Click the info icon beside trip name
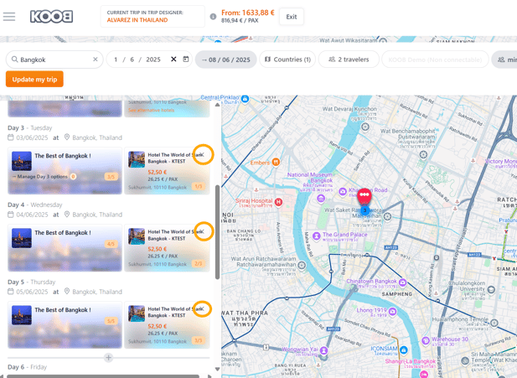 pyautogui.click(x=213, y=17)
